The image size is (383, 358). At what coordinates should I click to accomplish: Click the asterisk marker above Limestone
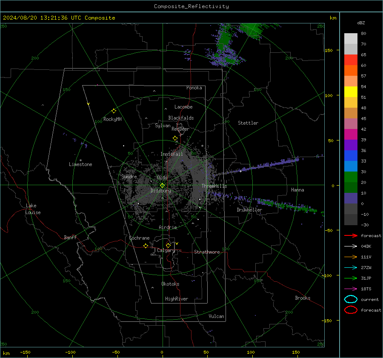point(80,160)
